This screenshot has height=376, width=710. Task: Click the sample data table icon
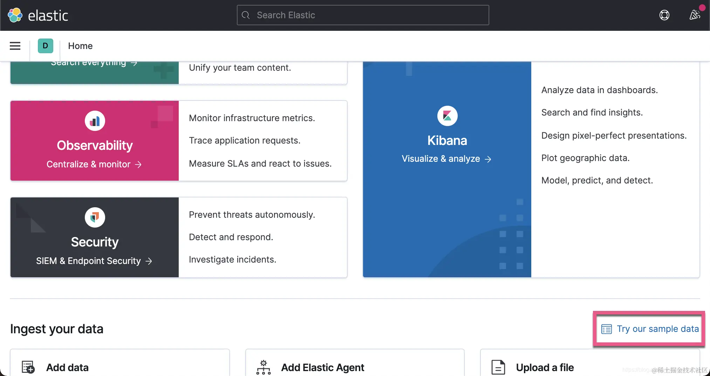click(x=607, y=329)
